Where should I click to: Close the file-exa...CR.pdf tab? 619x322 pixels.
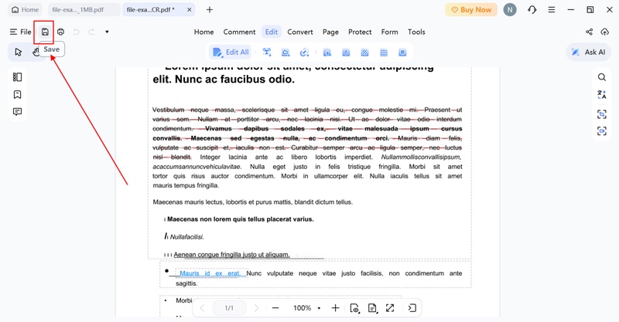coord(189,10)
